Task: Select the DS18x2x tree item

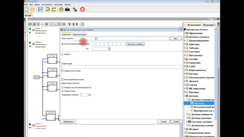Action: [199, 103]
